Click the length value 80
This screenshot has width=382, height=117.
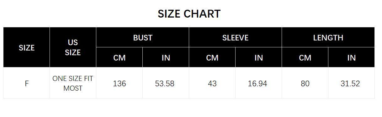click(x=305, y=83)
